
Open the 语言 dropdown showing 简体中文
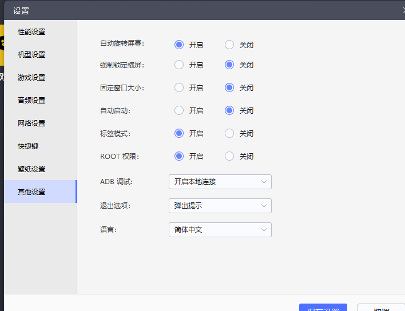click(x=220, y=230)
